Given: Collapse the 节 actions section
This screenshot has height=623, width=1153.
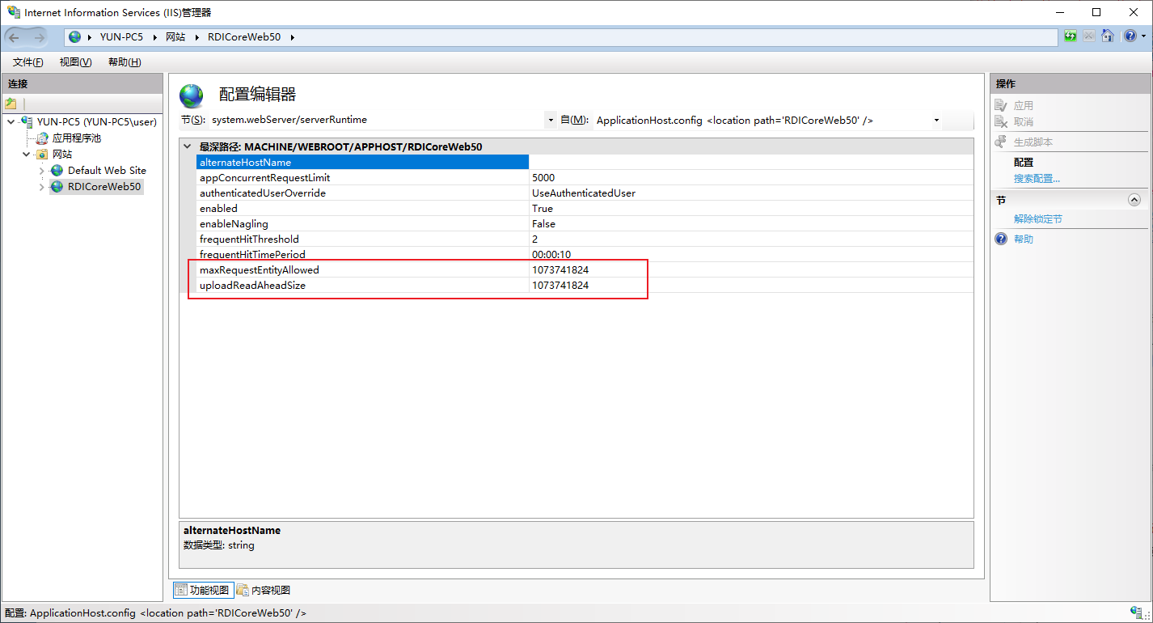Looking at the screenshot, I should 1134,200.
